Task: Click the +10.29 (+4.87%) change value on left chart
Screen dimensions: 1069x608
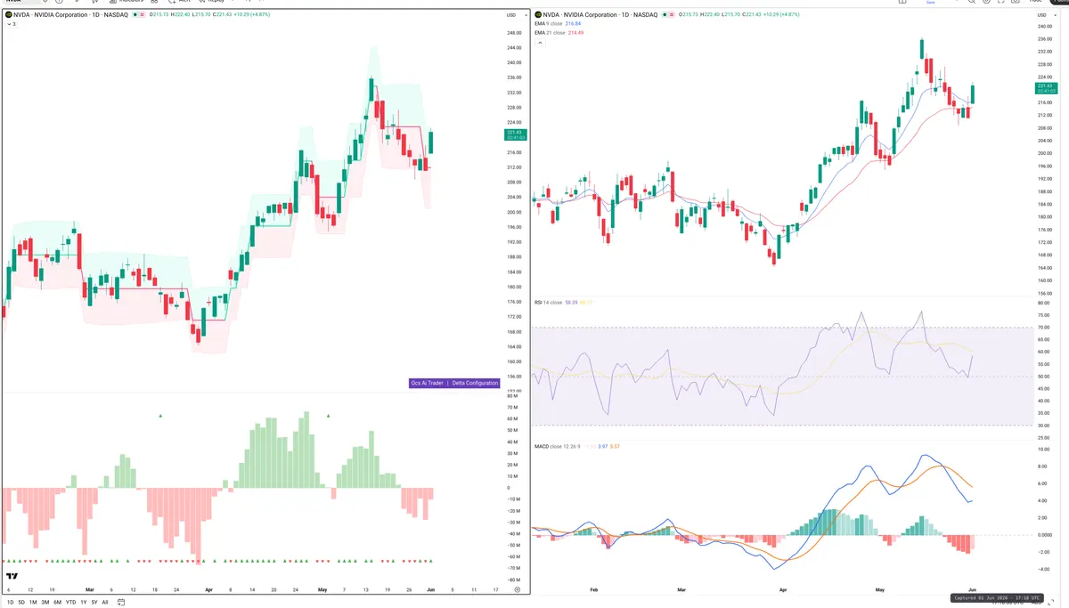Action: point(250,15)
